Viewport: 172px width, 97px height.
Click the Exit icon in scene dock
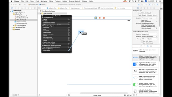tap(104, 18)
